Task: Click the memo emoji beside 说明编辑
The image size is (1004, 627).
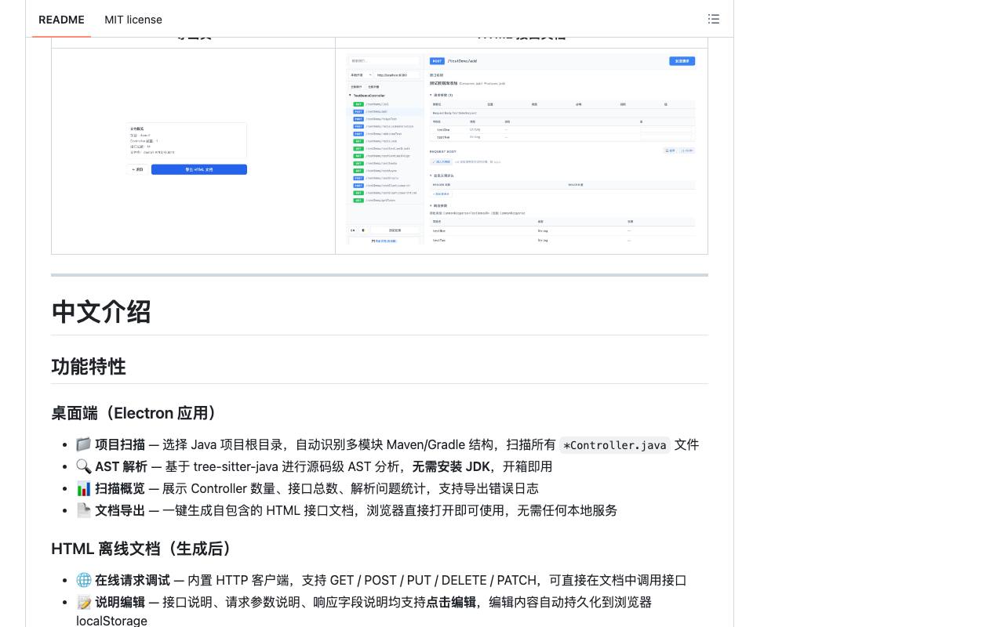Action: pyautogui.click(x=83, y=602)
